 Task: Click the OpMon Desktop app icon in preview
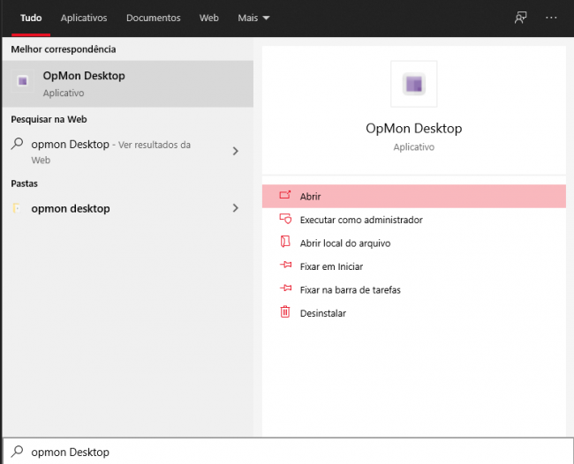(x=413, y=85)
